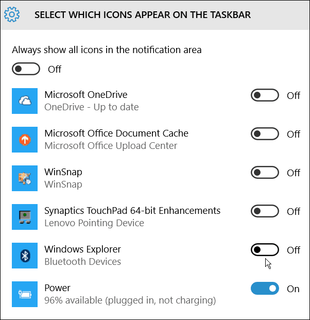Select the Synaptics TouchPad 64-bit Enhancements label
Viewport: 310px width, 320px height.
pos(132,211)
